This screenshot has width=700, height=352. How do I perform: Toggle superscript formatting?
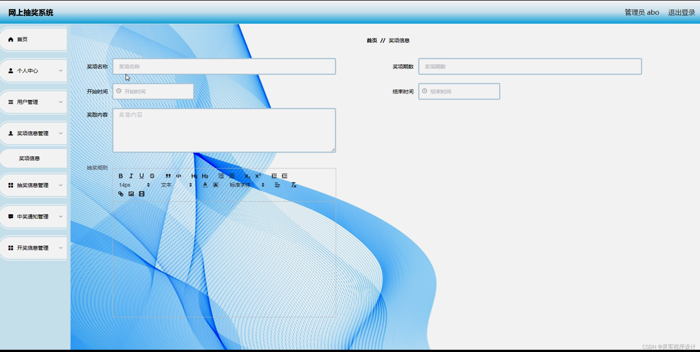coord(258,176)
